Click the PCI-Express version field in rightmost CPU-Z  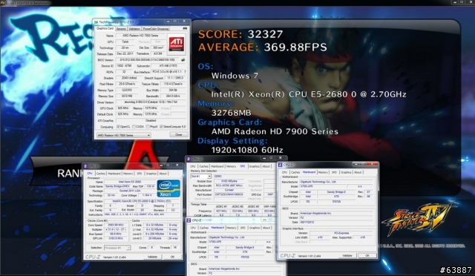click(341, 233)
